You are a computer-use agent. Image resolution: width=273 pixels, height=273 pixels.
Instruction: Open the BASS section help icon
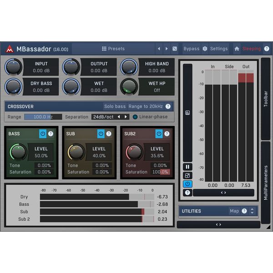[51, 134]
